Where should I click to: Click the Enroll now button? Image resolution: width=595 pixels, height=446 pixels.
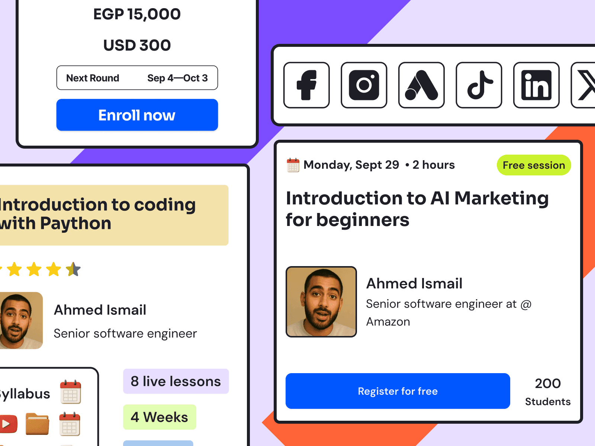click(137, 115)
